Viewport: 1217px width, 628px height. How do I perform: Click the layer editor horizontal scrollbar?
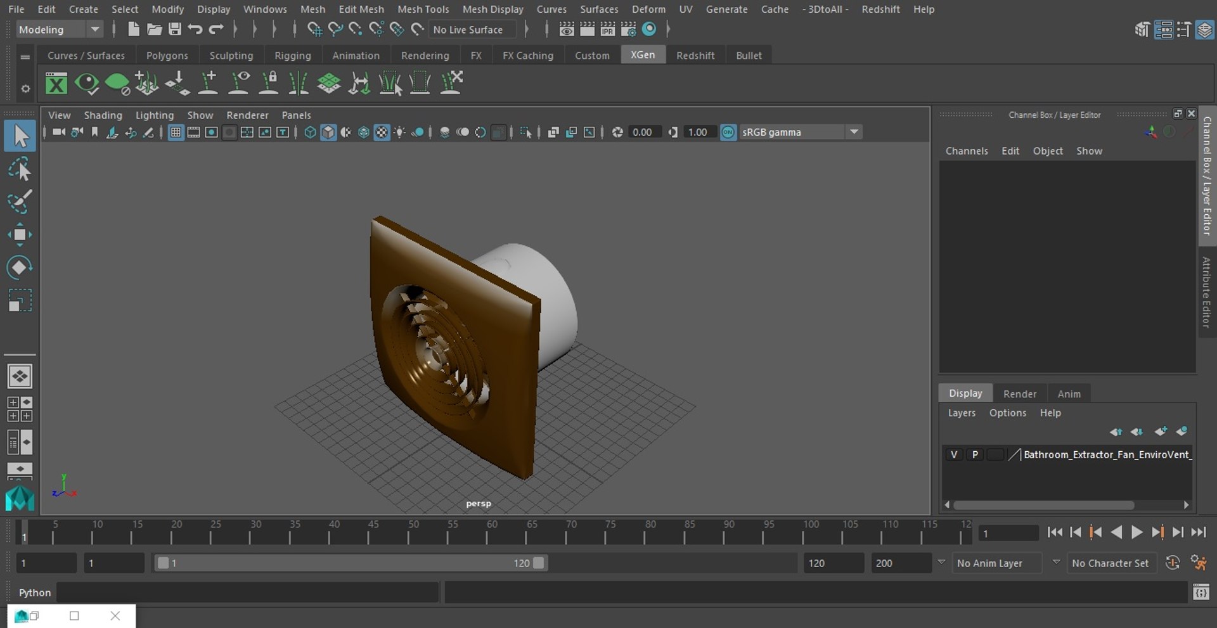pos(1043,505)
